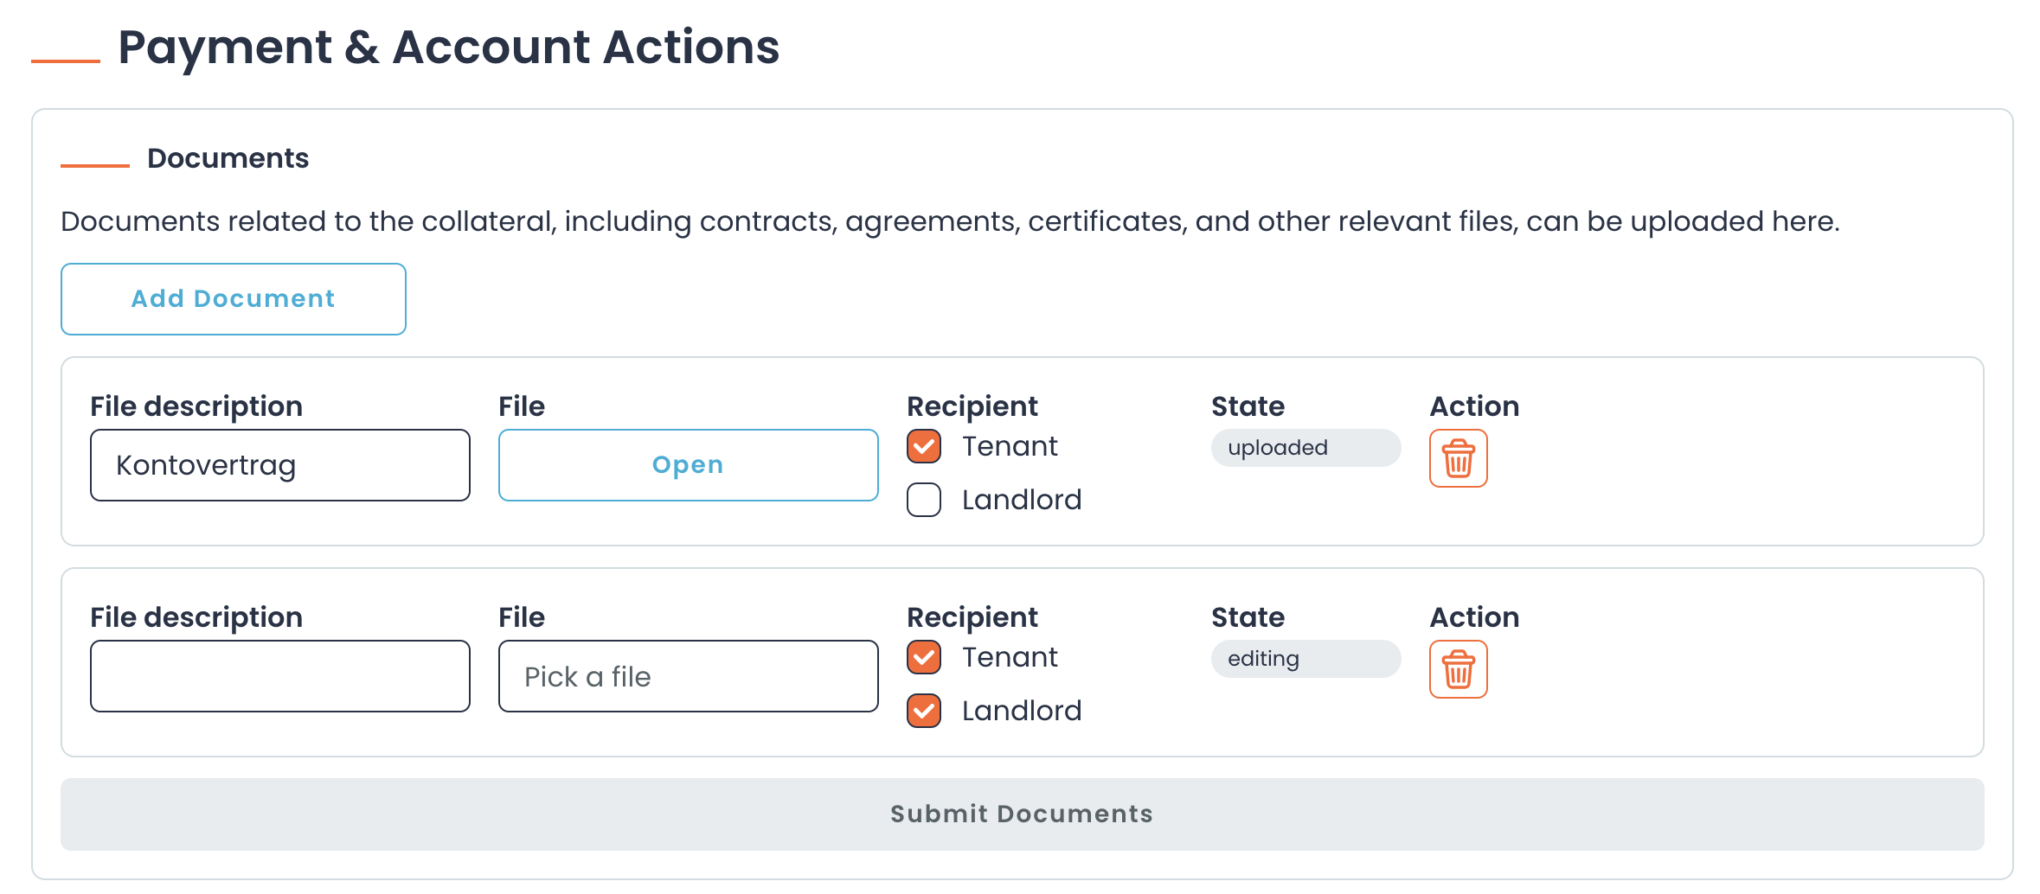
Task: Open the Pick a file selector
Action: 687,676
